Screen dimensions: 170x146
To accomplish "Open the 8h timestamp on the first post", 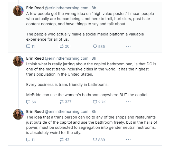I will pos(94,8).
